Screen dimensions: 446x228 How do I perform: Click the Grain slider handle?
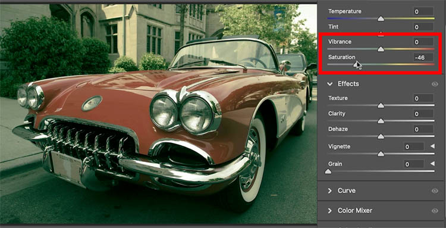[328, 171]
